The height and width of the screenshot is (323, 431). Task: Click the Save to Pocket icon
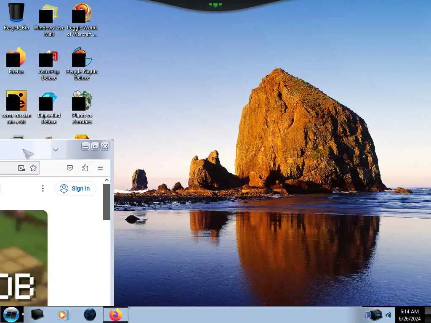point(70,168)
